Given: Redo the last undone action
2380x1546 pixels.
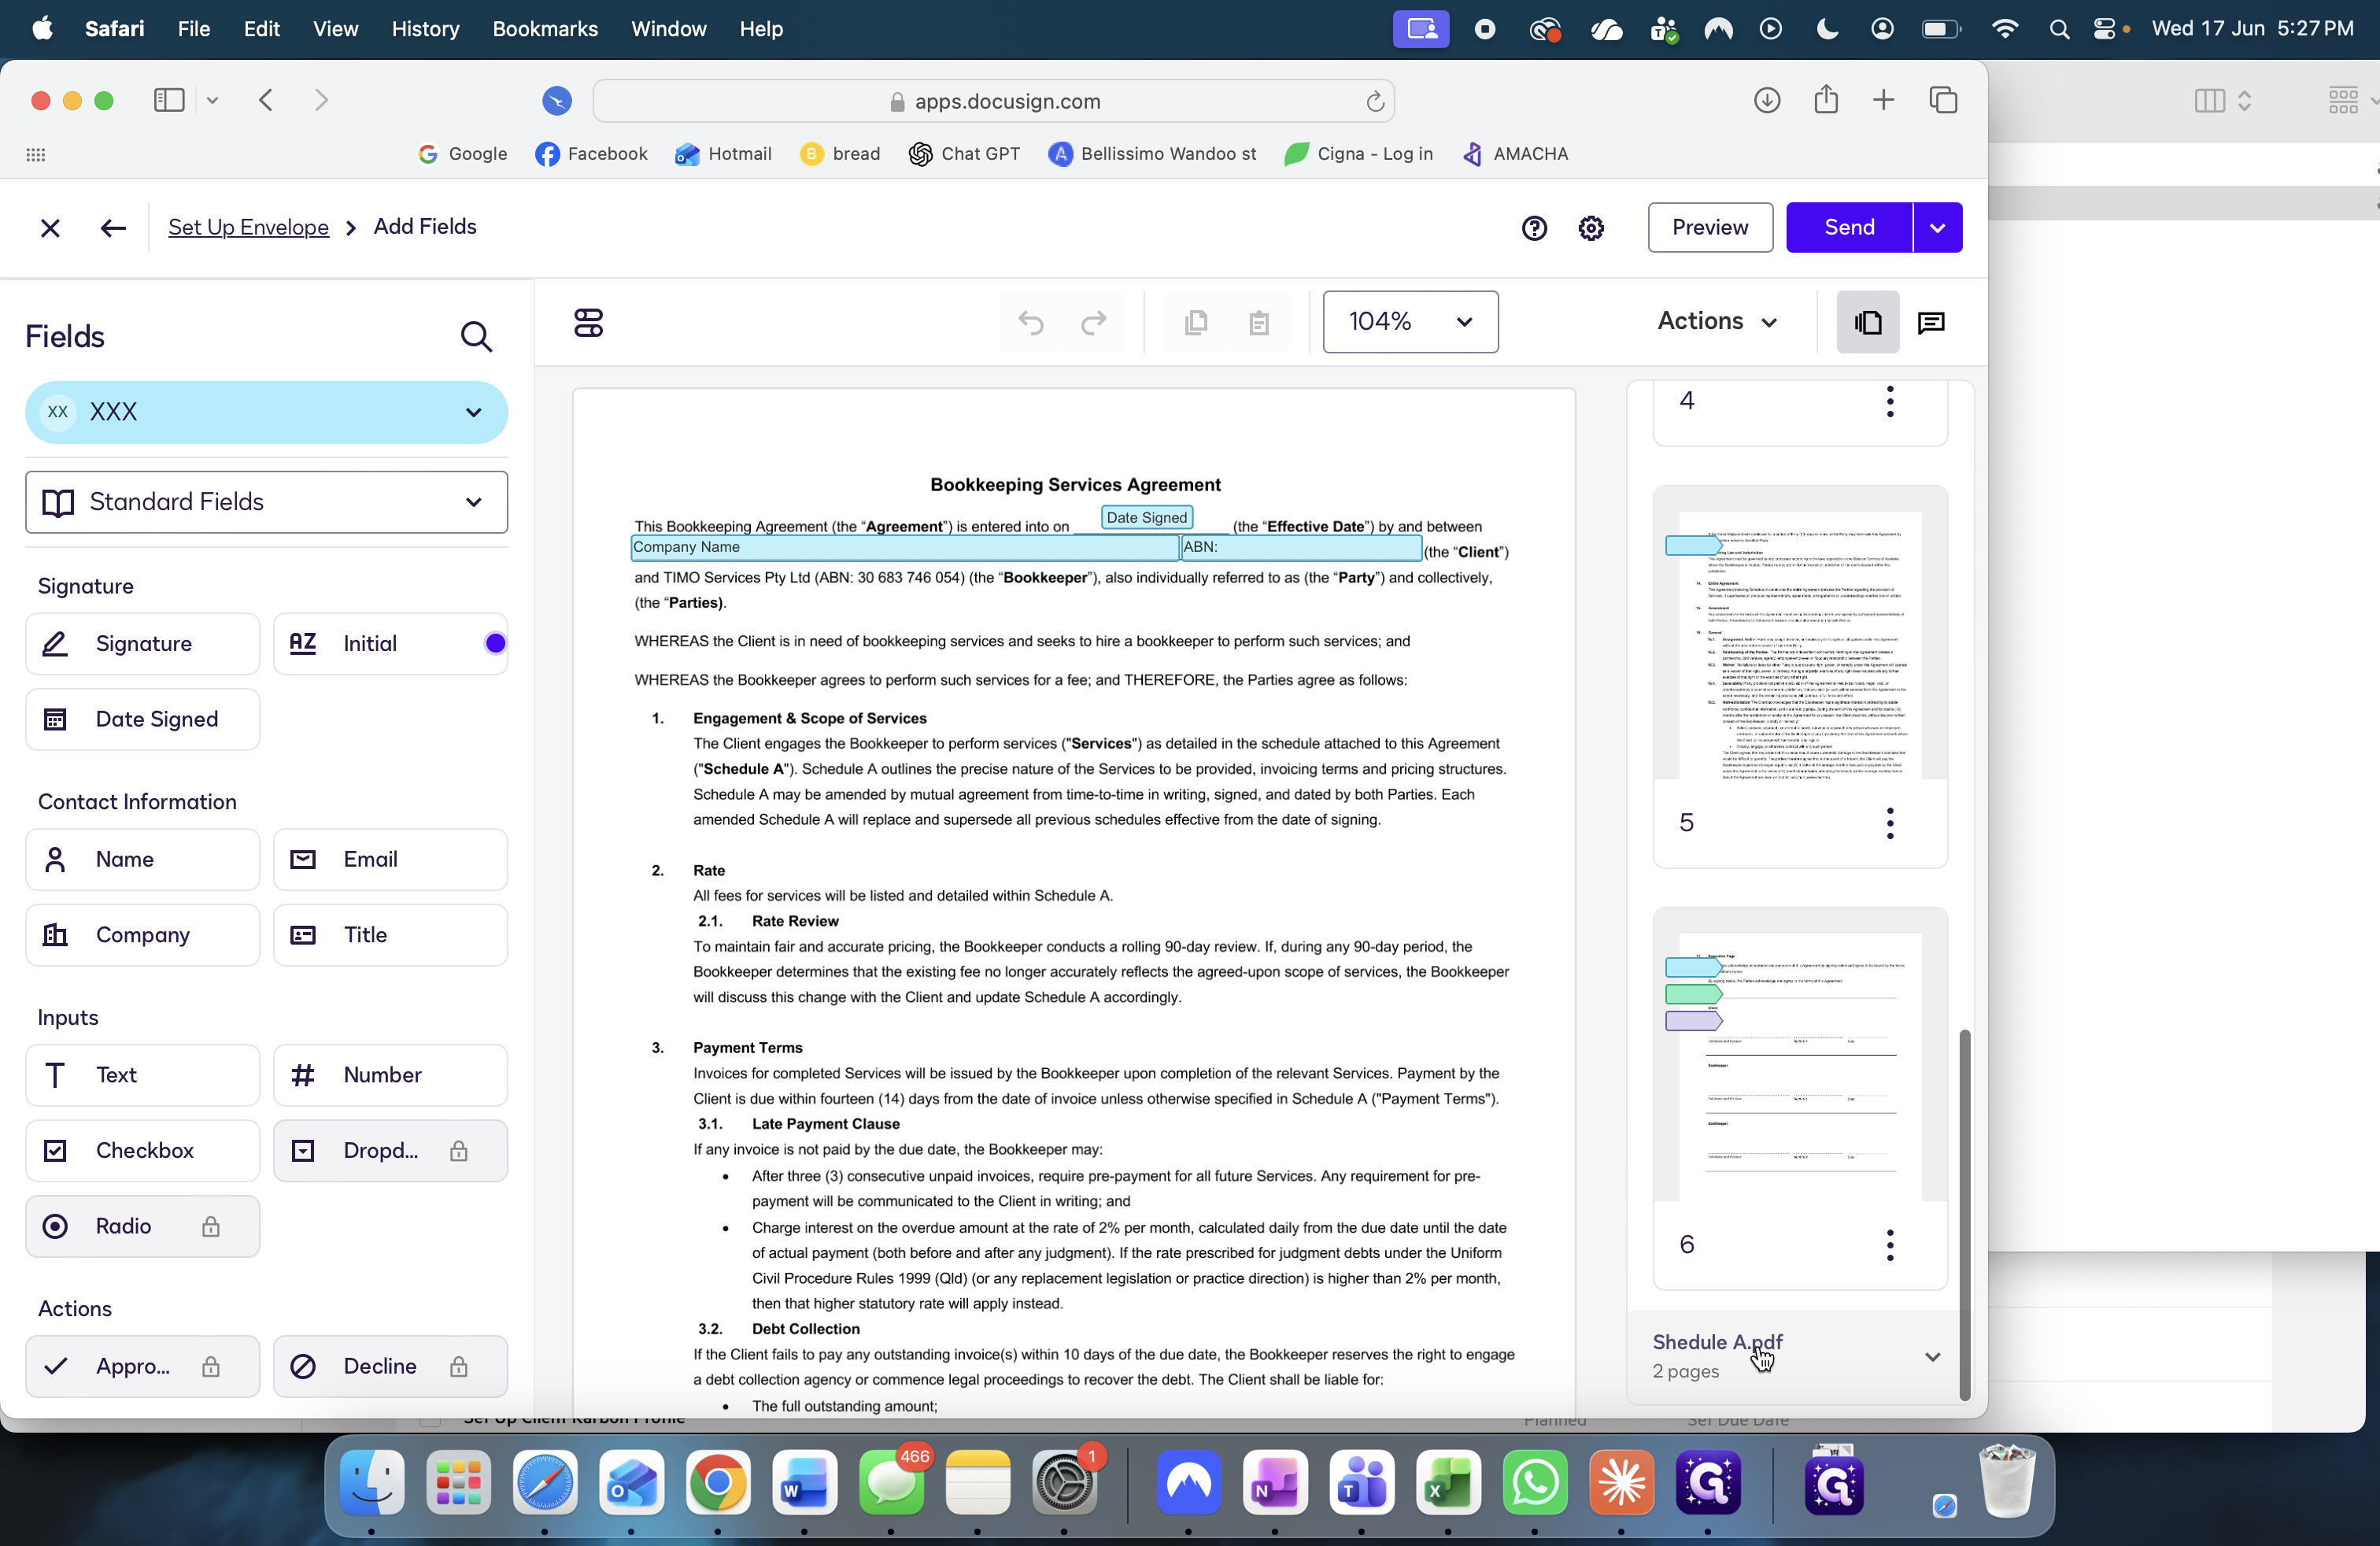Looking at the screenshot, I should pyautogui.click(x=1094, y=322).
